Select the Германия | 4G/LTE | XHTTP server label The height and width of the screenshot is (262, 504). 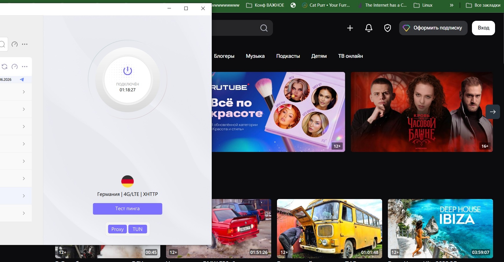[x=127, y=194]
